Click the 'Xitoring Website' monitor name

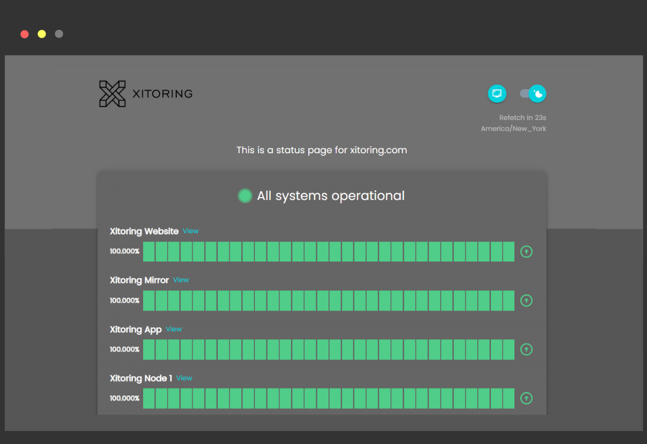(x=144, y=232)
